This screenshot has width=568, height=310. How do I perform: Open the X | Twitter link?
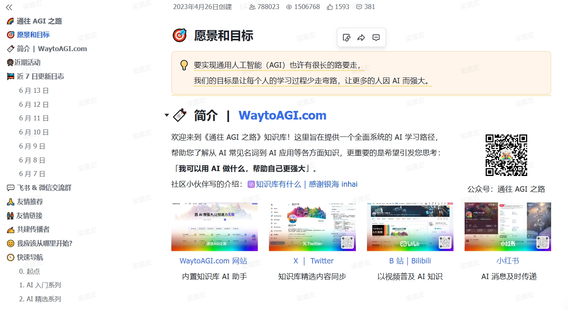pyautogui.click(x=313, y=261)
